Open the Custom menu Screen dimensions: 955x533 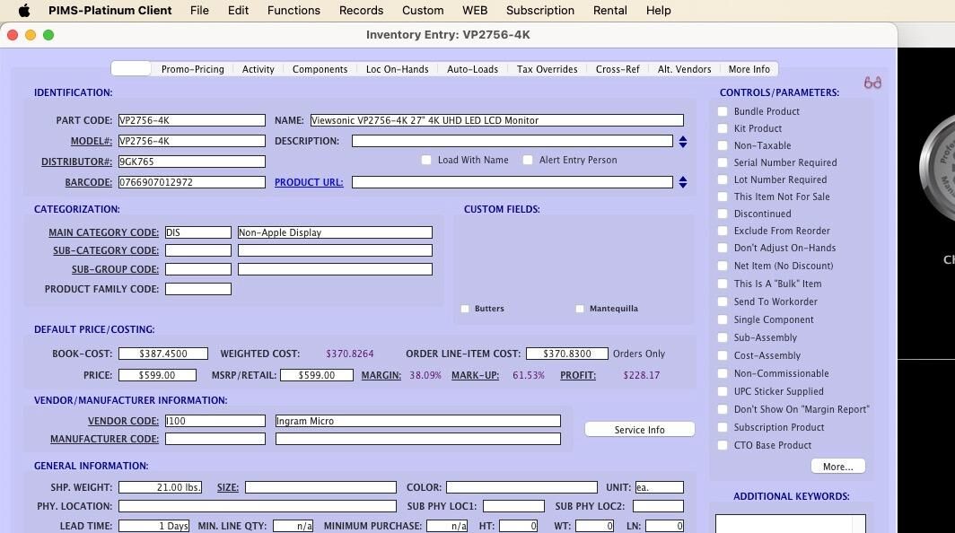[x=423, y=11]
